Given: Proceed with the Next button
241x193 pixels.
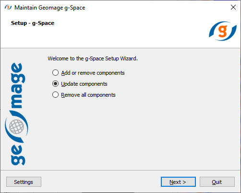Looking at the screenshot, I should pyautogui.click(x=178, y=182).
